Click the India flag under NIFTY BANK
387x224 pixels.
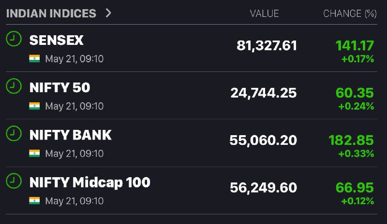34,154
